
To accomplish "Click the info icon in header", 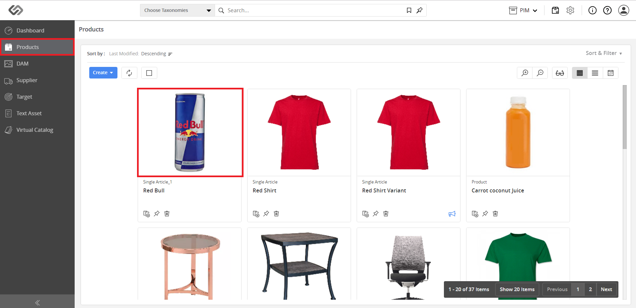I will pos(593,10).
